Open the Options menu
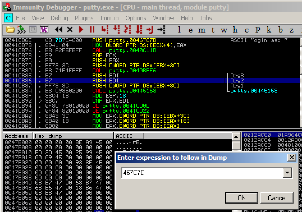Image resolution: width=302 pixels, height=212 pixels. tap(136, 18)
